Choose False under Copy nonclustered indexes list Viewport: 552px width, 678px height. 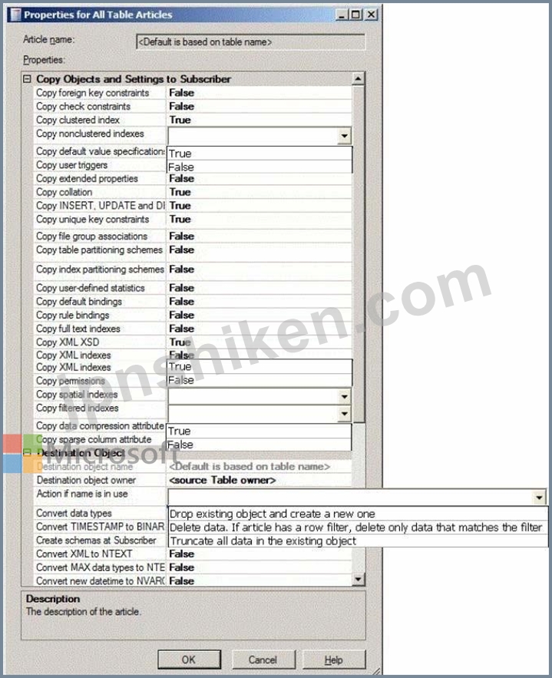pos(259,167)
